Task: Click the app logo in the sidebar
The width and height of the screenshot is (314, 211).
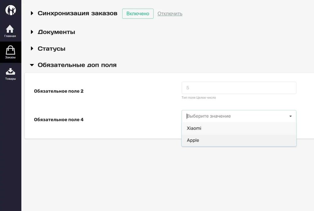Action: coord(10,10)
